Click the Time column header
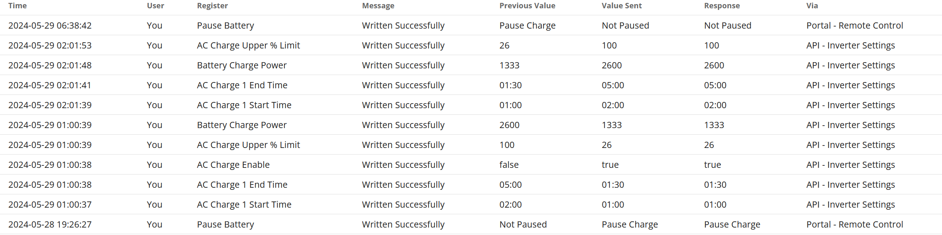 pos(17,6)
